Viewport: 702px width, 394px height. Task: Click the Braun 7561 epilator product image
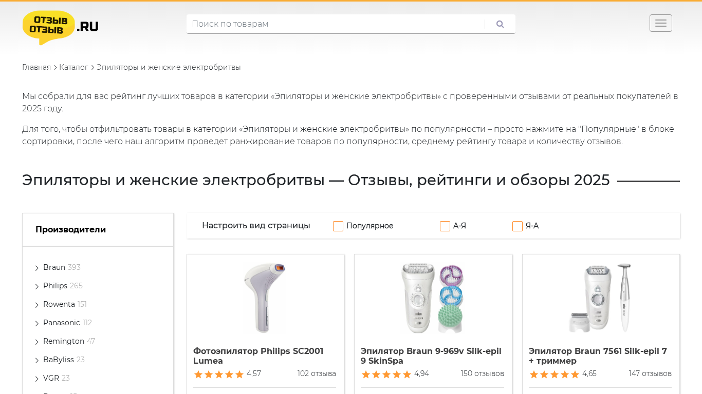(x=600, y=298)
